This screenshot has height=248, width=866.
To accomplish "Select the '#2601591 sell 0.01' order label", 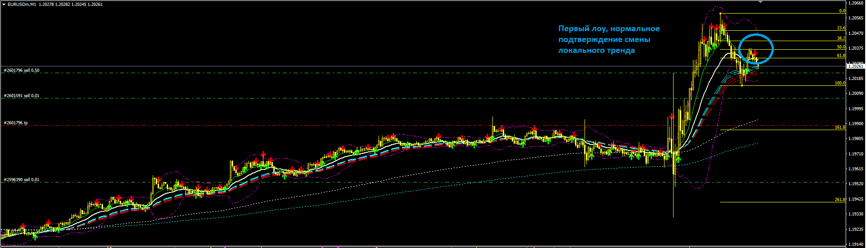I will pos(21,96).
